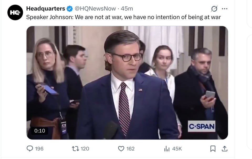Like the post with the heart icon
The width and height of the screenshot is (252, 159).
tap(121, 149)
